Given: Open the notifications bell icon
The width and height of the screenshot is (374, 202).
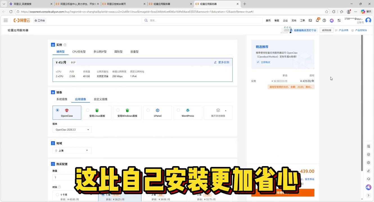Looking at the screenshot, I should 317,20.
